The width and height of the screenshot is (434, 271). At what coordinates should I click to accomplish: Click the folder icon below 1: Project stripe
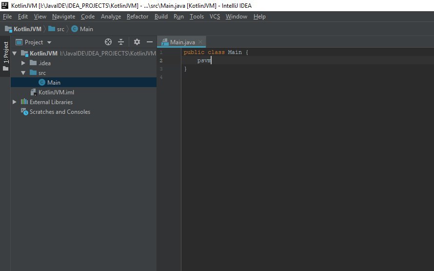5,68
